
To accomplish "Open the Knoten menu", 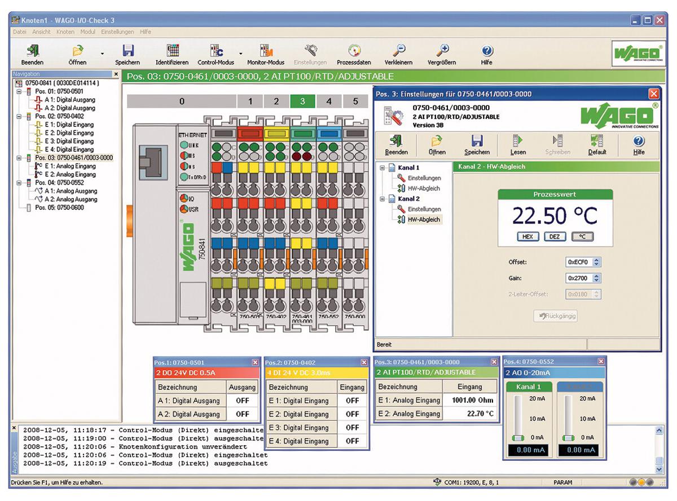I will pyautogui.click(x=65, y=32).
